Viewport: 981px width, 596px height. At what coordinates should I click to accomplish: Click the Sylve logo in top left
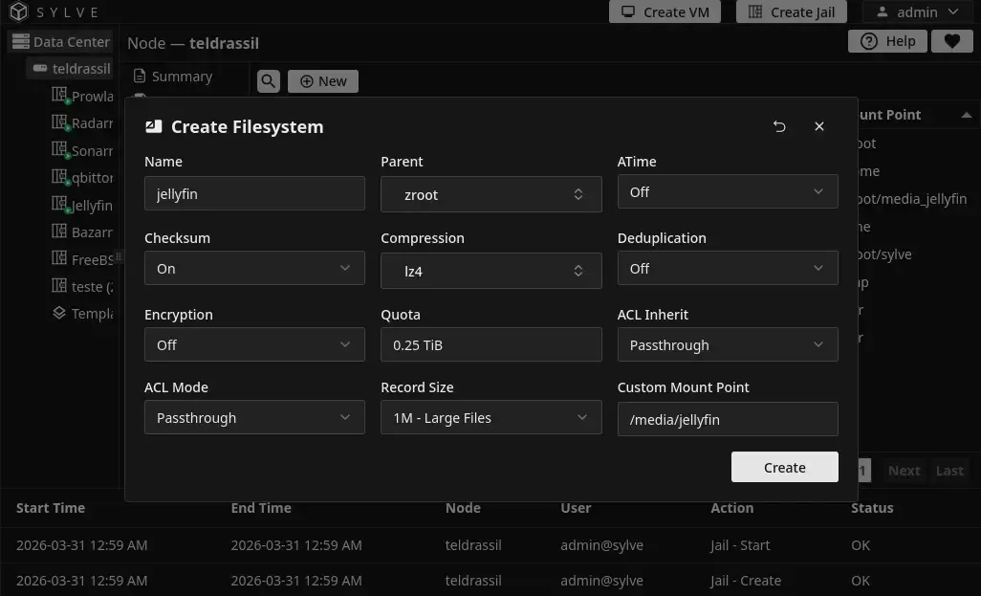point(17,11)
